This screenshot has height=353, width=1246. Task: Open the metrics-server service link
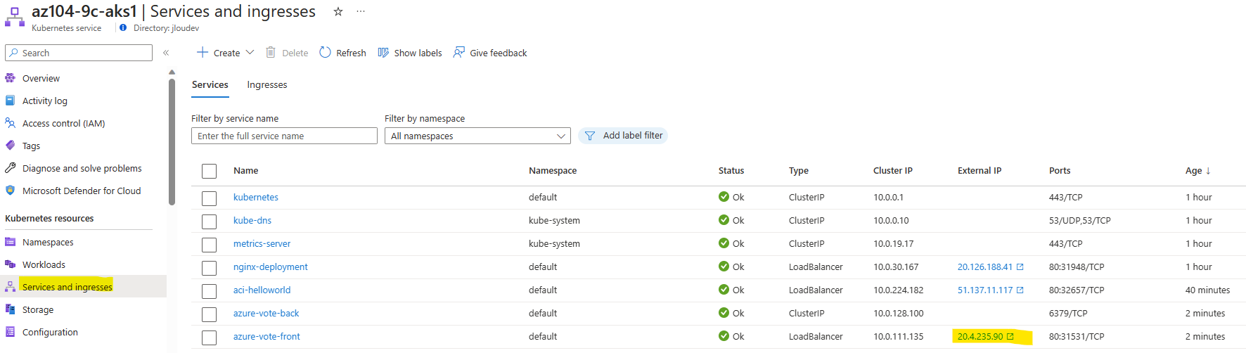point(262,243)
